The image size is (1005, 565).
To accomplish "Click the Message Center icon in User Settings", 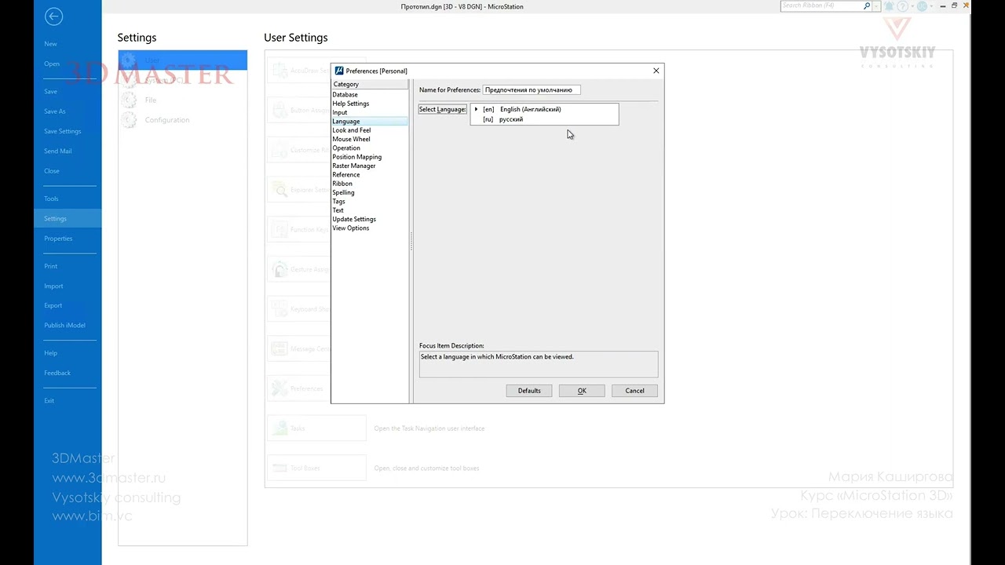I will point(280,348).
